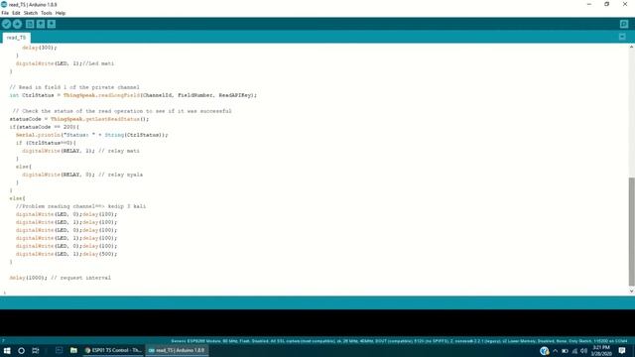
Task: Restore down the Arduino window
Action: (x=606, y=4)
